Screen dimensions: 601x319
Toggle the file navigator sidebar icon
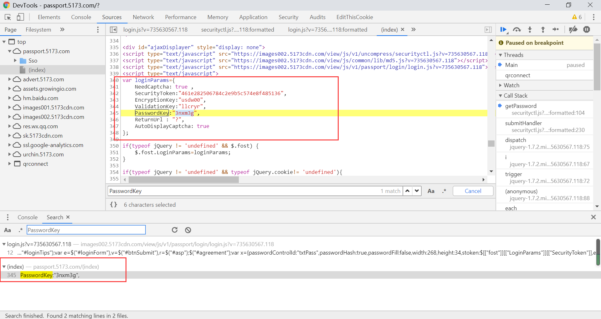point(114,30)
